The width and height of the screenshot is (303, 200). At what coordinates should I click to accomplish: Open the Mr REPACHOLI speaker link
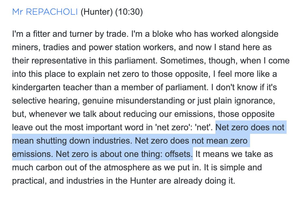coord(45,12)
